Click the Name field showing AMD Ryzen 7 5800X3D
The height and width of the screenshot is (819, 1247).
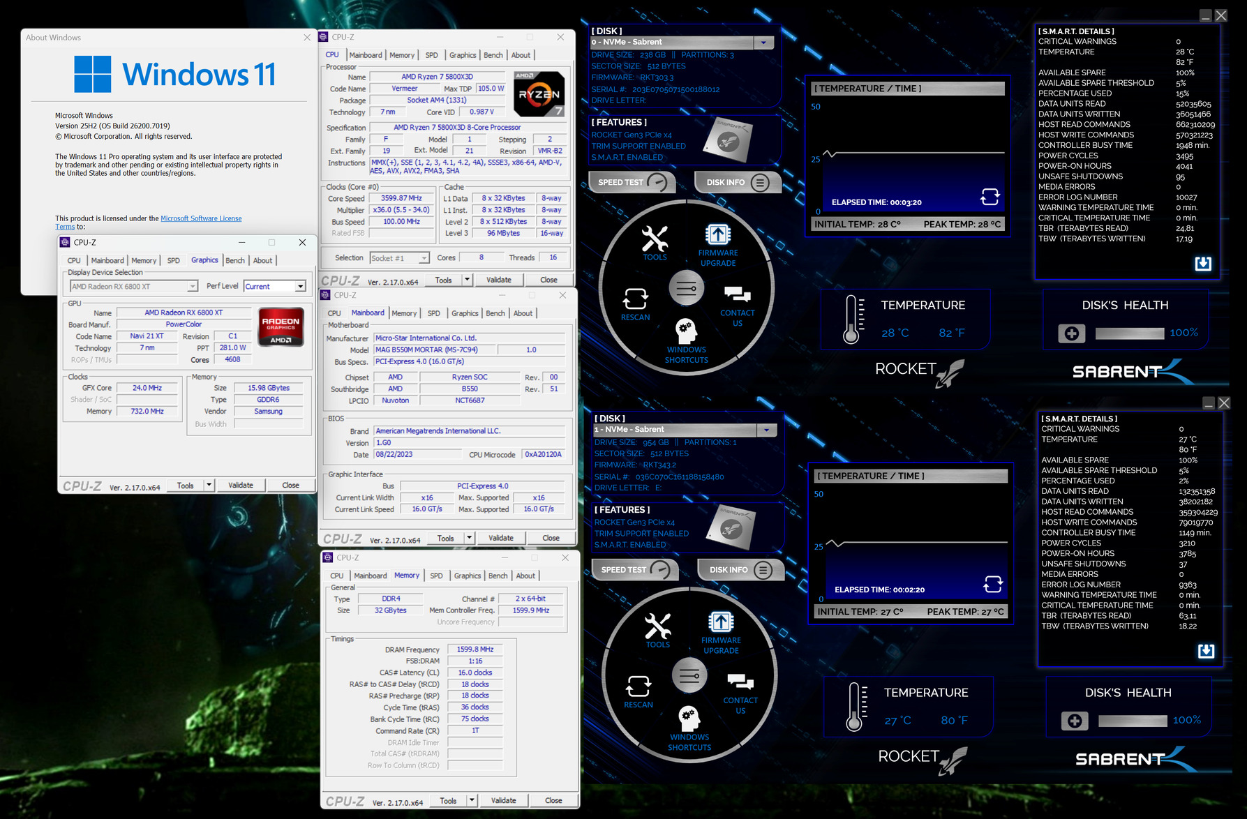coord(437,77)
